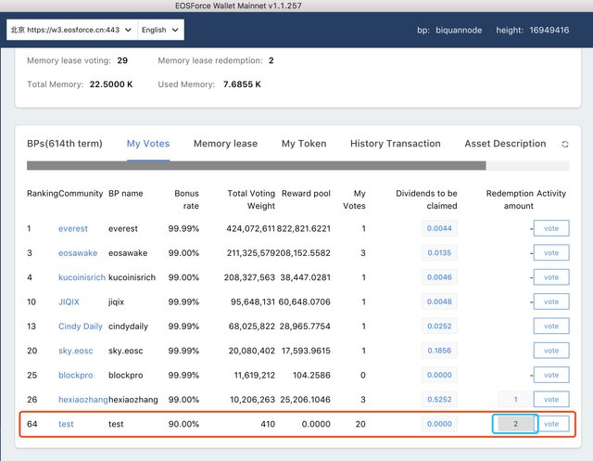
Task: Click redemption amount 1 for hexiaozhang
Action: [x=515, y=399]
